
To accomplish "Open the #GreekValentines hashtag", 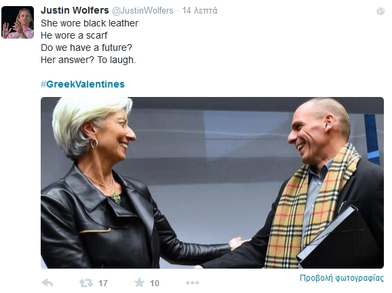I will tap(83, 84).
